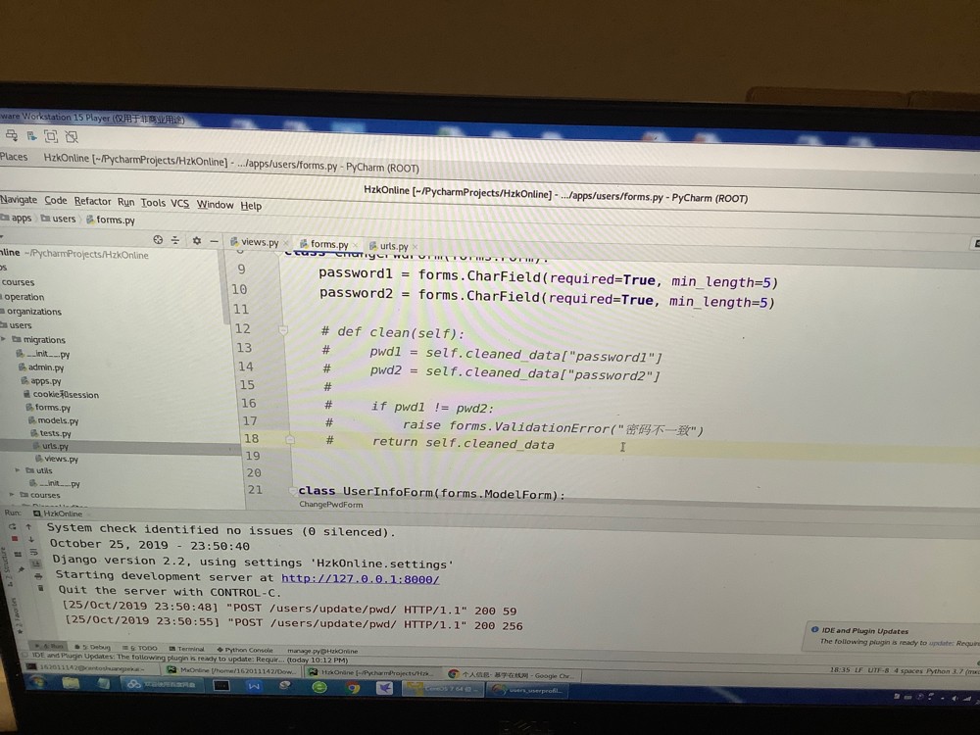Click the down-arrow icon in Run panel
The image size is (980, 735).
pos(30,539)
